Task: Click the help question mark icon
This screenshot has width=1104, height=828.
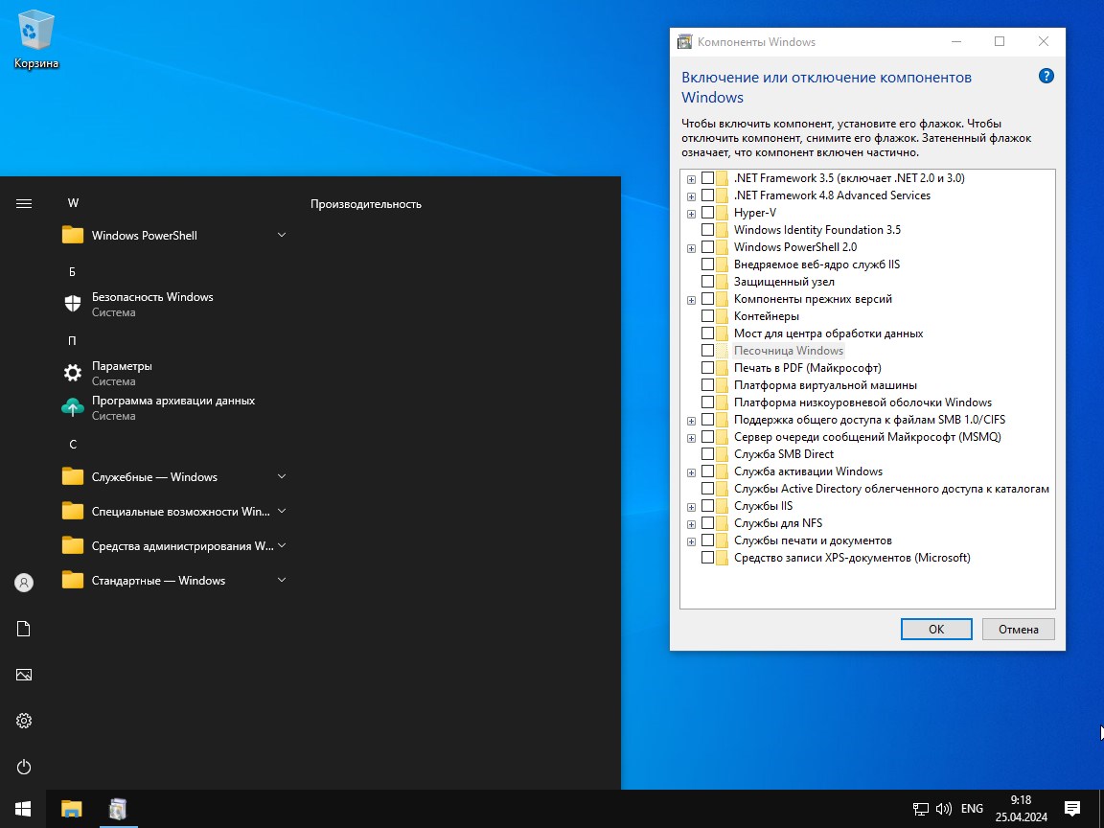Action: 1046,76
